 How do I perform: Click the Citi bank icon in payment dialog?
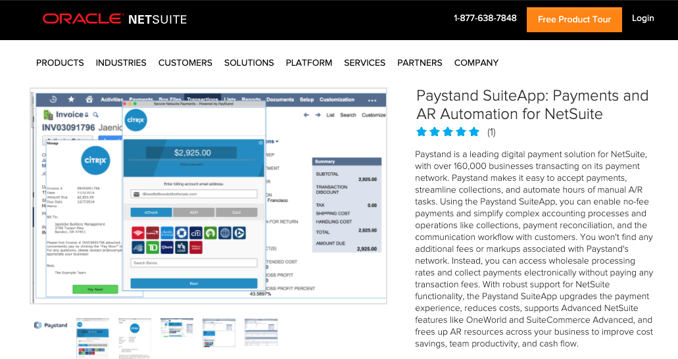click(196, 233)
